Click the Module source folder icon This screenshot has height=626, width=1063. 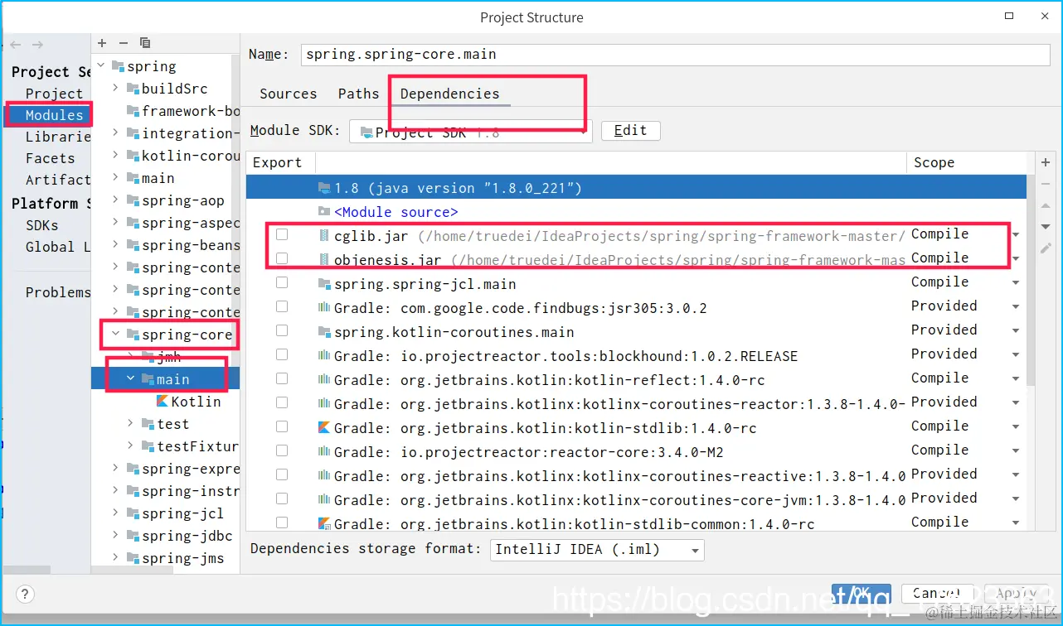pyautogui.click(x=324, y=212)
